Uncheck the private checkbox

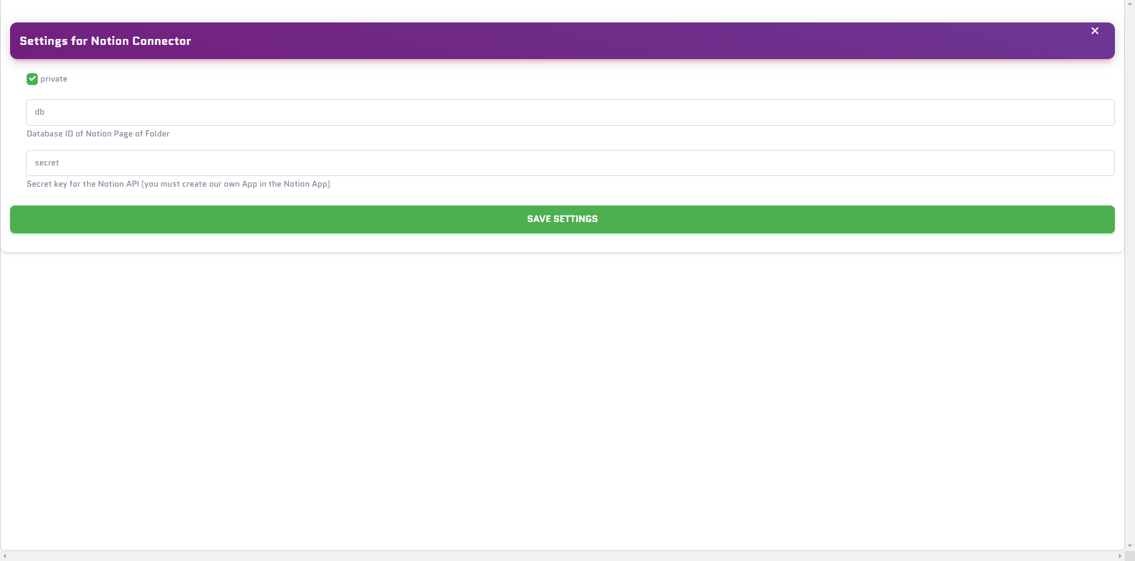32,79
